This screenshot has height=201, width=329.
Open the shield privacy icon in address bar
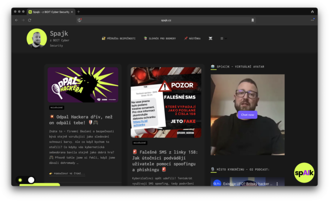click(x=80, y=20)
